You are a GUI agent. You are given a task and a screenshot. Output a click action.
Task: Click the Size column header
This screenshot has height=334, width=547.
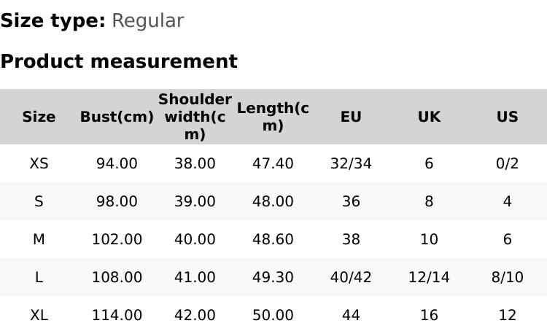point(39,117)
